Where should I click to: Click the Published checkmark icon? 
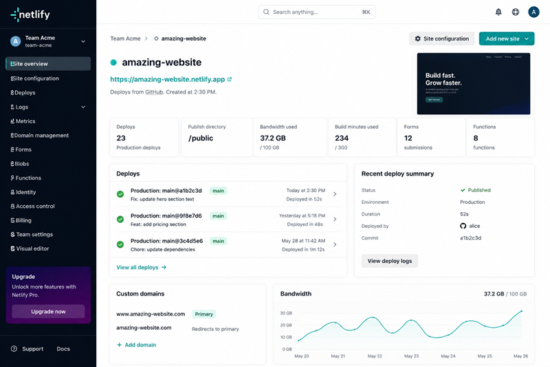click(x=463, y=190)
